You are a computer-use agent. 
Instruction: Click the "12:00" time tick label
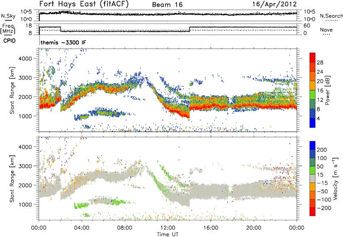pos(168,228)
